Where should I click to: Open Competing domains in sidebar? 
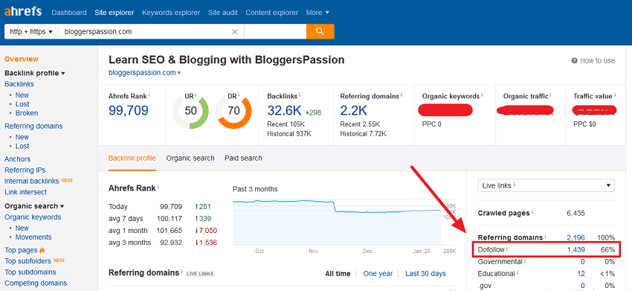pos(36,284)
